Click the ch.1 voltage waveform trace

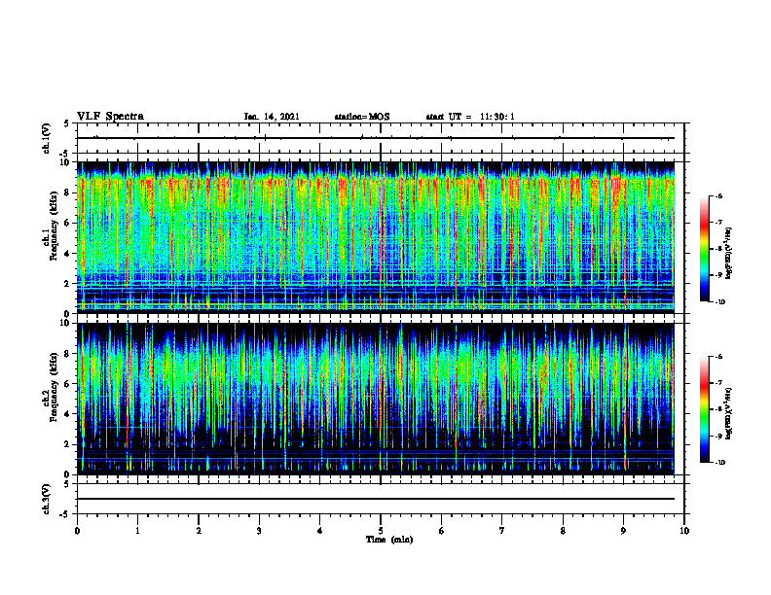(x=376, y=138)
